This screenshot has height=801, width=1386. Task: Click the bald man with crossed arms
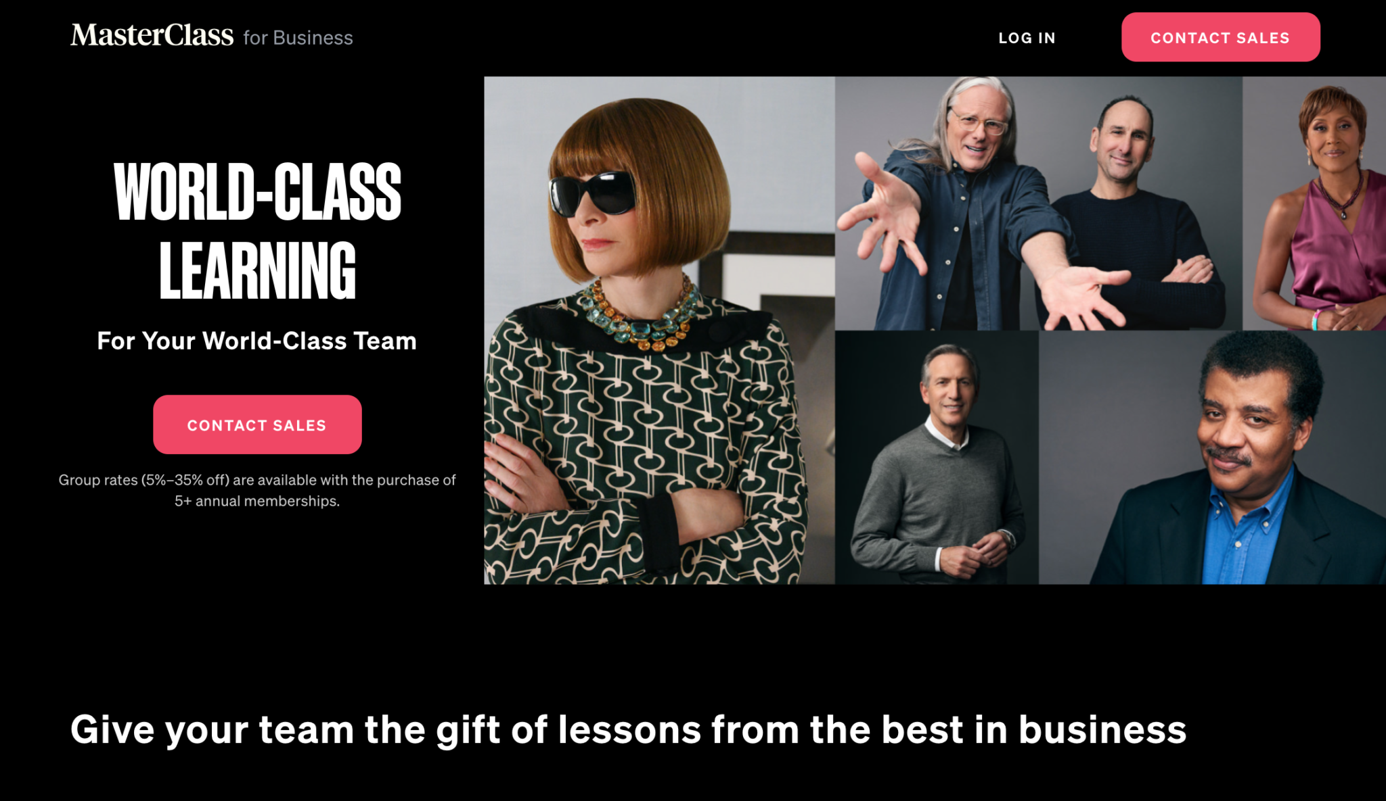tap(1137, 216)
